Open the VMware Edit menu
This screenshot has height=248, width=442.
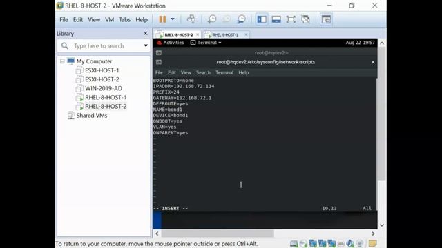(x=78, y=19)
